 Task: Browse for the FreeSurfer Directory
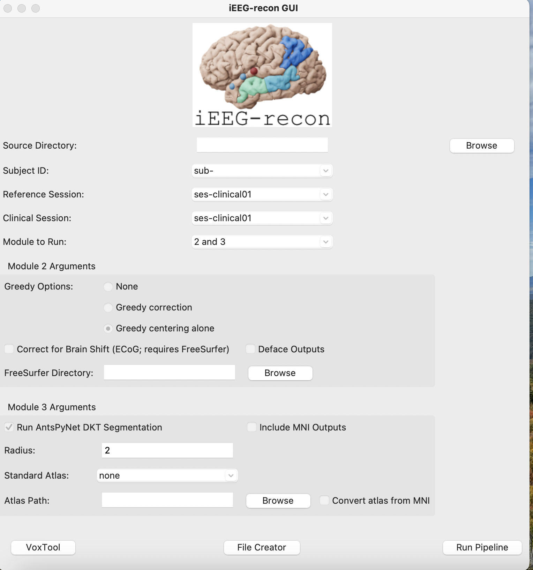pyautogui.click(x=280, y=373)
